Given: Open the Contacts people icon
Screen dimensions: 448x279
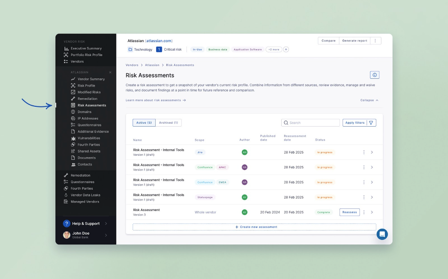Looking at the screenshot, I should (73, 164).
